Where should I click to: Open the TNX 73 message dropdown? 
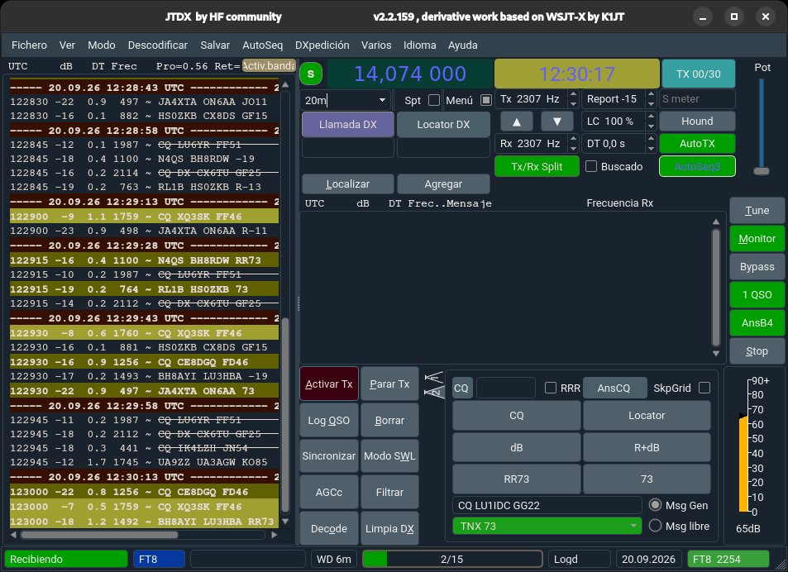[x=633, y=526]
